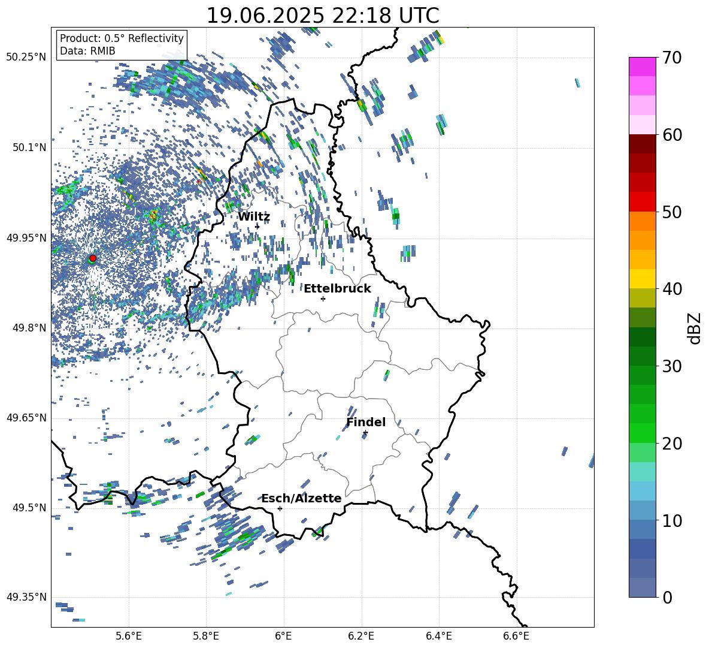
Task: Click the 'Product: 0.5° Reflectivity' text
Action: [x=122, y=38]
